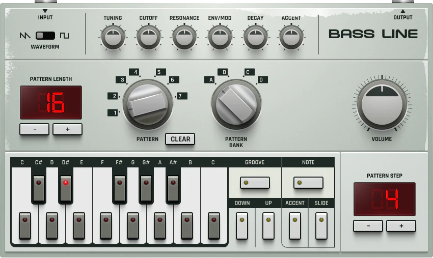Toggle the octave Up button
This screenshot has height=258, width=433.
268,226
